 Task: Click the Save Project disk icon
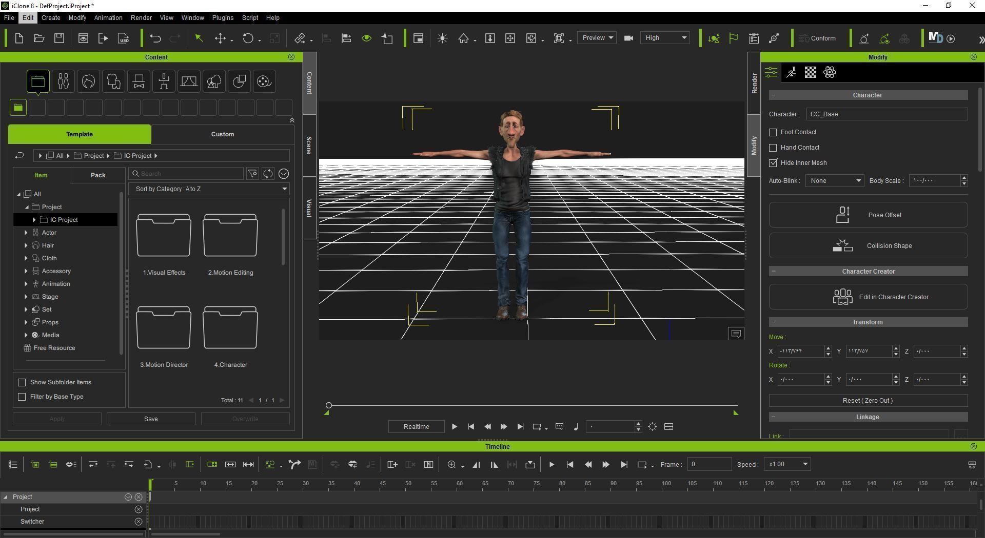pyautogui.click(x=59, y=38)
